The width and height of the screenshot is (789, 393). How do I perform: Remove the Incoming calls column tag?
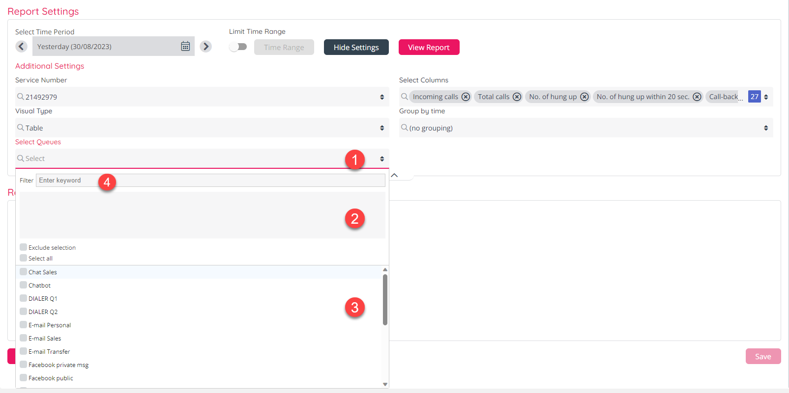466,97
